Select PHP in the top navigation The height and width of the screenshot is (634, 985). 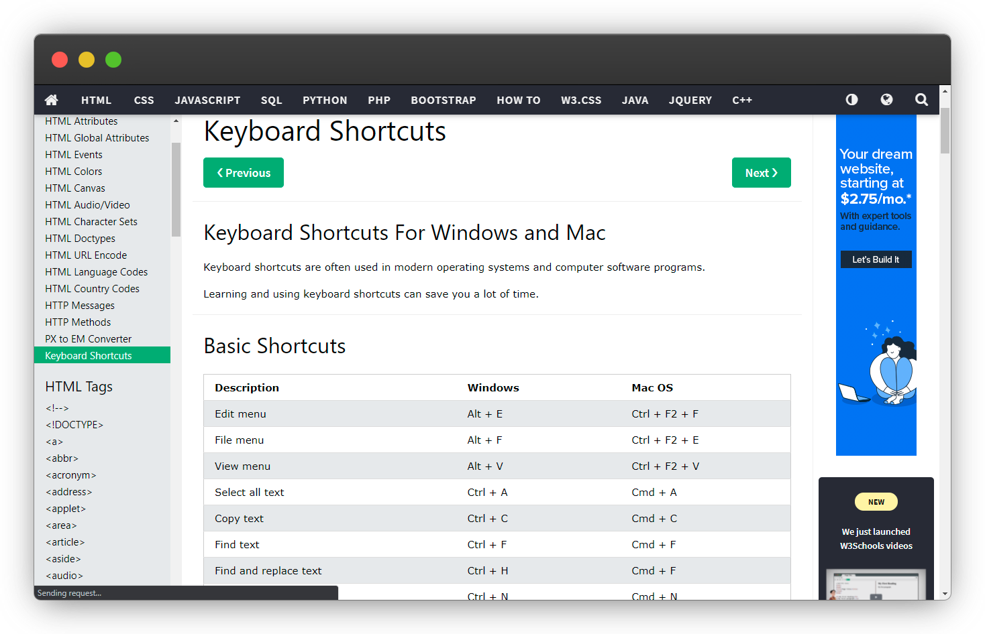click(379, 100)
